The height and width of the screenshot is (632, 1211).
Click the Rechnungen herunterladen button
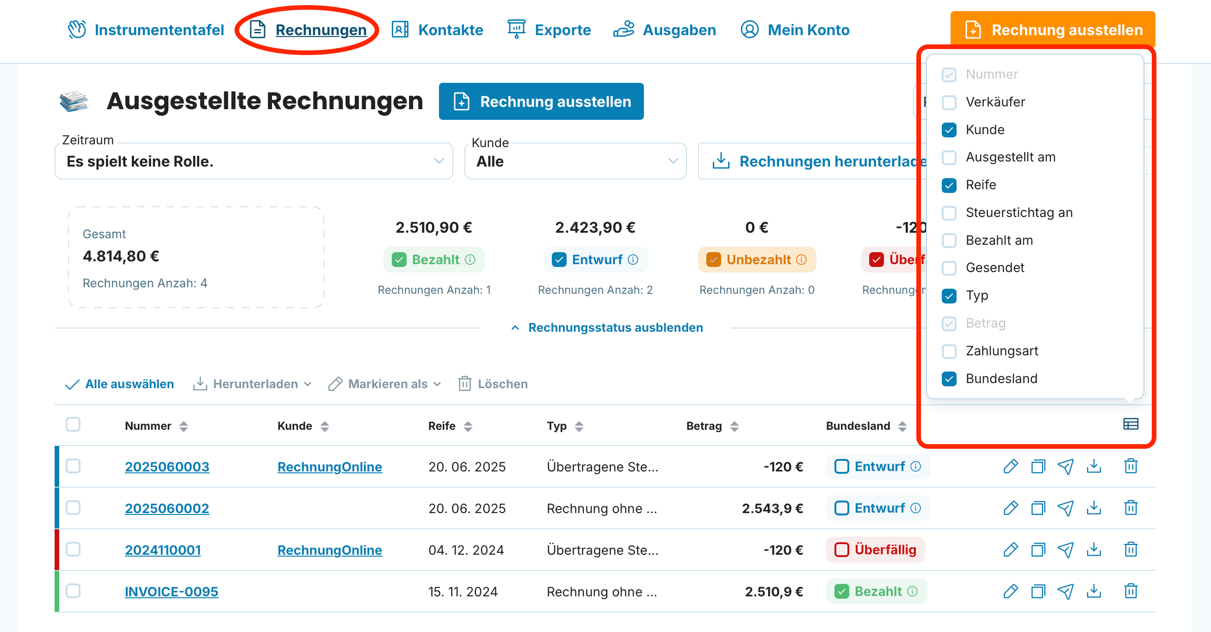click(x=813, y=161)
